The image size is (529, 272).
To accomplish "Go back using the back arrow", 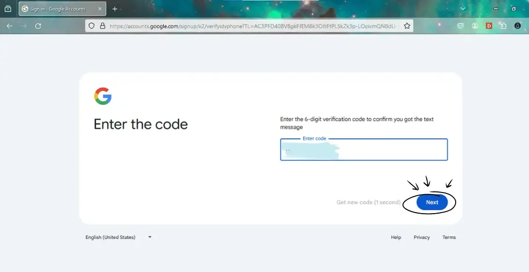I will pos(9,26).
